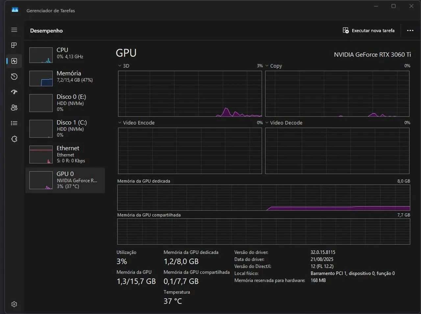Open the Video Decode engine dropdown
Screen dimensions: 421x314
284,123
